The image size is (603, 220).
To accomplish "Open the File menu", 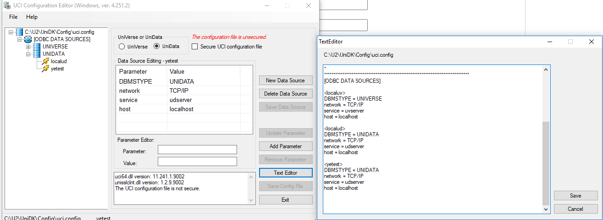I will (x=13, y=17).
